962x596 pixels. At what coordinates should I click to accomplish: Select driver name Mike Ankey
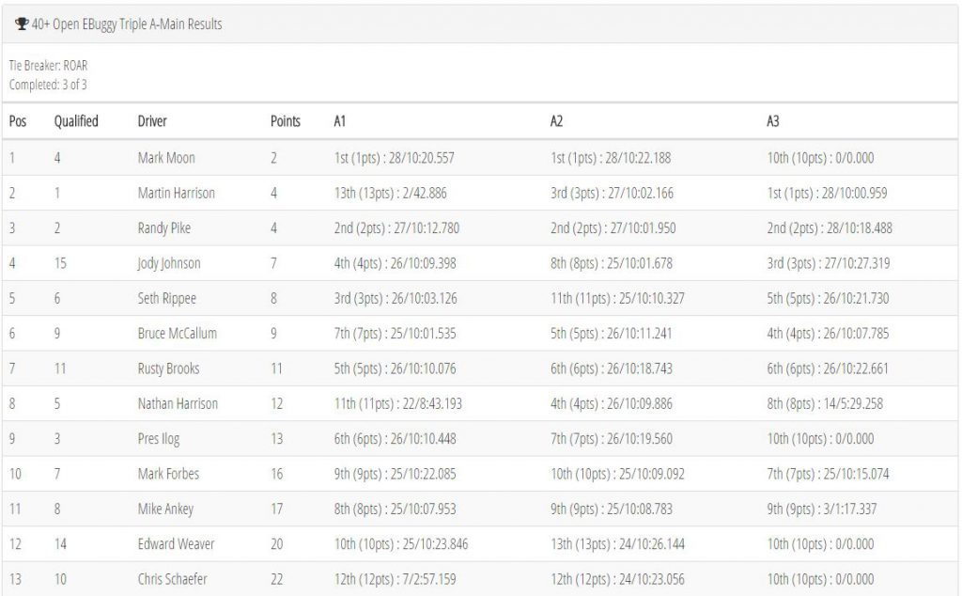coord(165,509)
